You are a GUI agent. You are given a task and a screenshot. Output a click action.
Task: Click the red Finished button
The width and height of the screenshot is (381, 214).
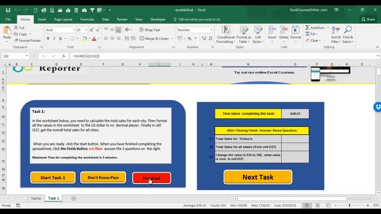pos(152,178)
